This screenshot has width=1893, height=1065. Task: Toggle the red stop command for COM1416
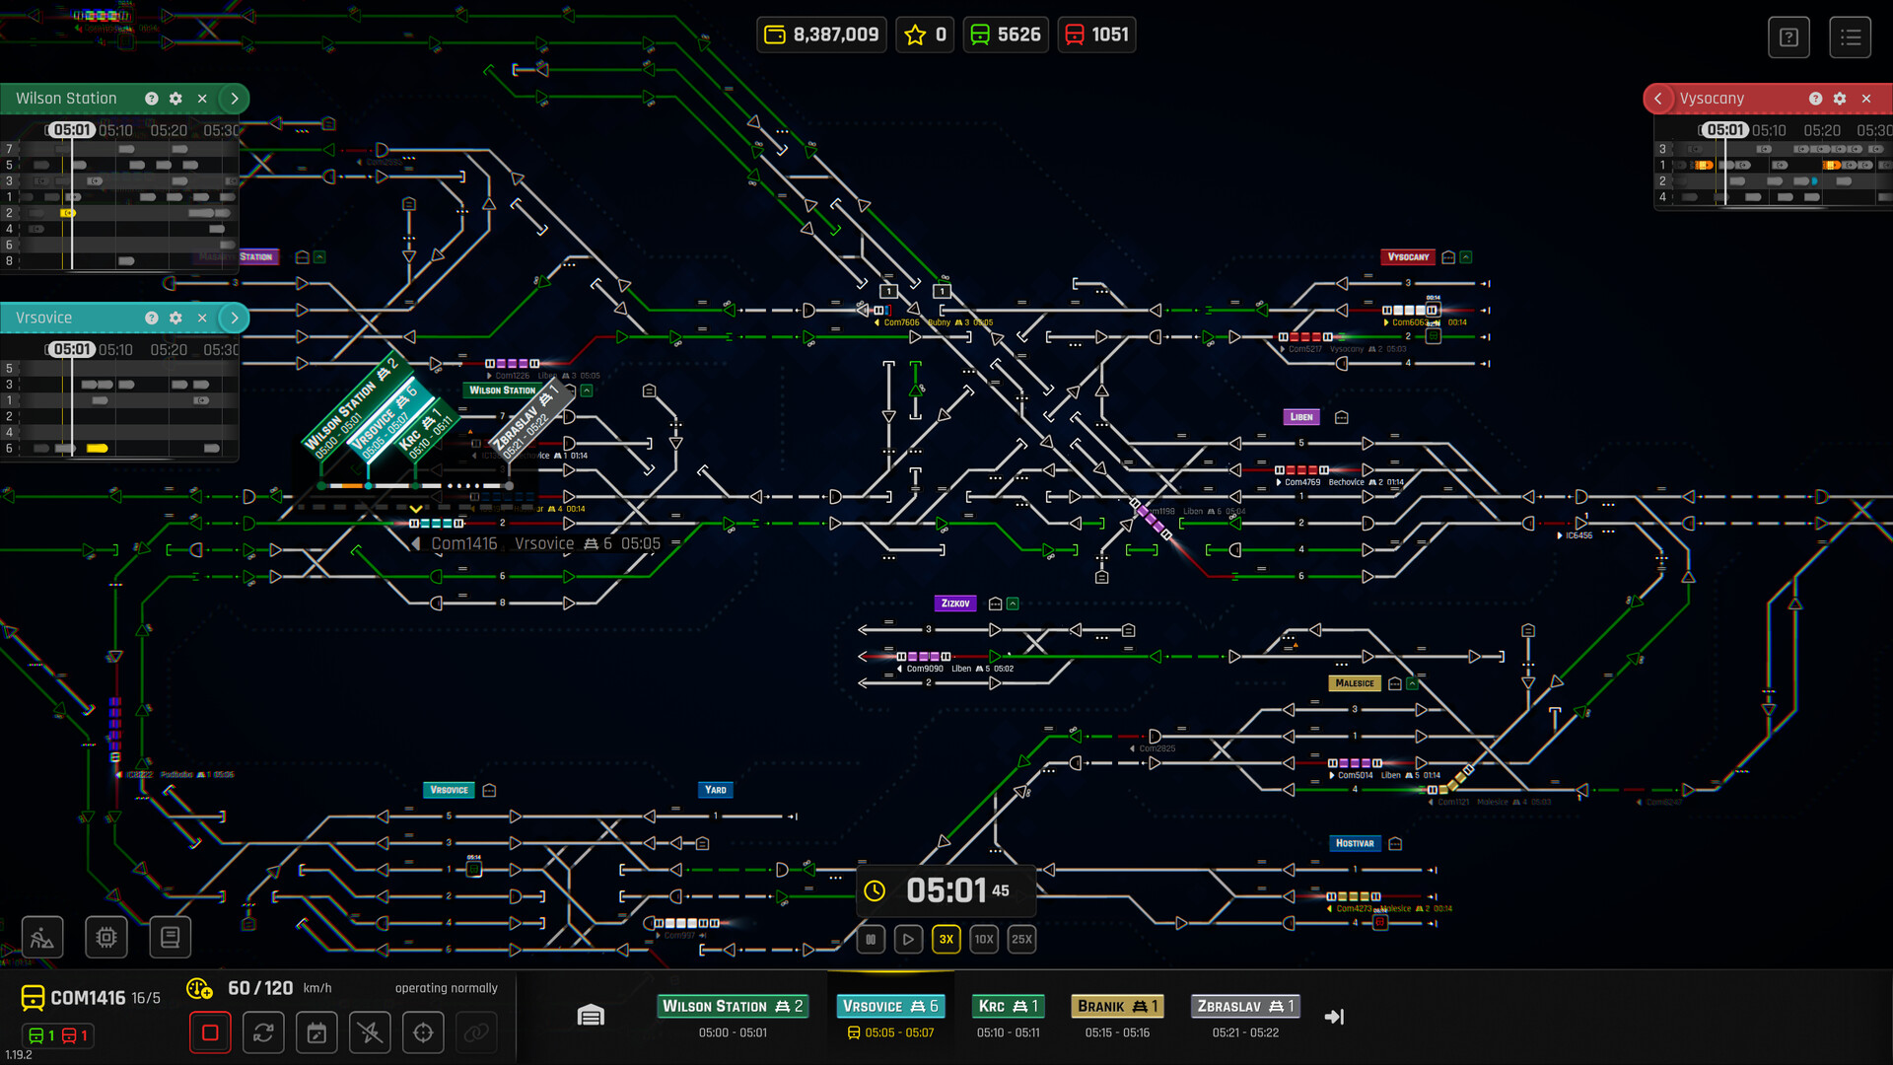(x=210, y=1032)
